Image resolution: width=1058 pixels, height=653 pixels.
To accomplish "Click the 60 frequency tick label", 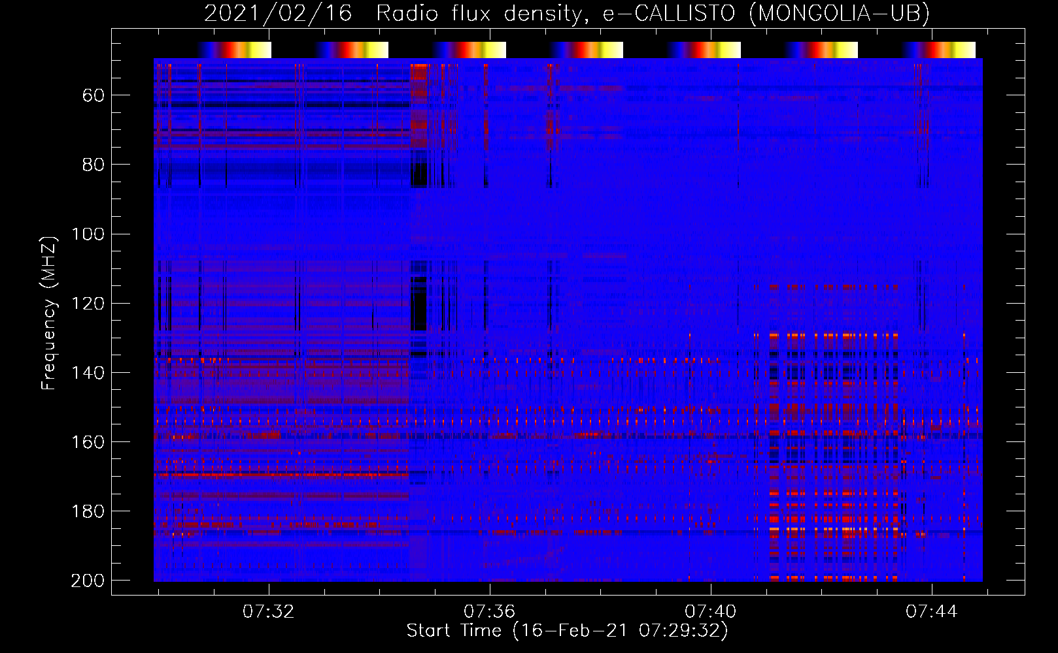I will click(94, 96).
